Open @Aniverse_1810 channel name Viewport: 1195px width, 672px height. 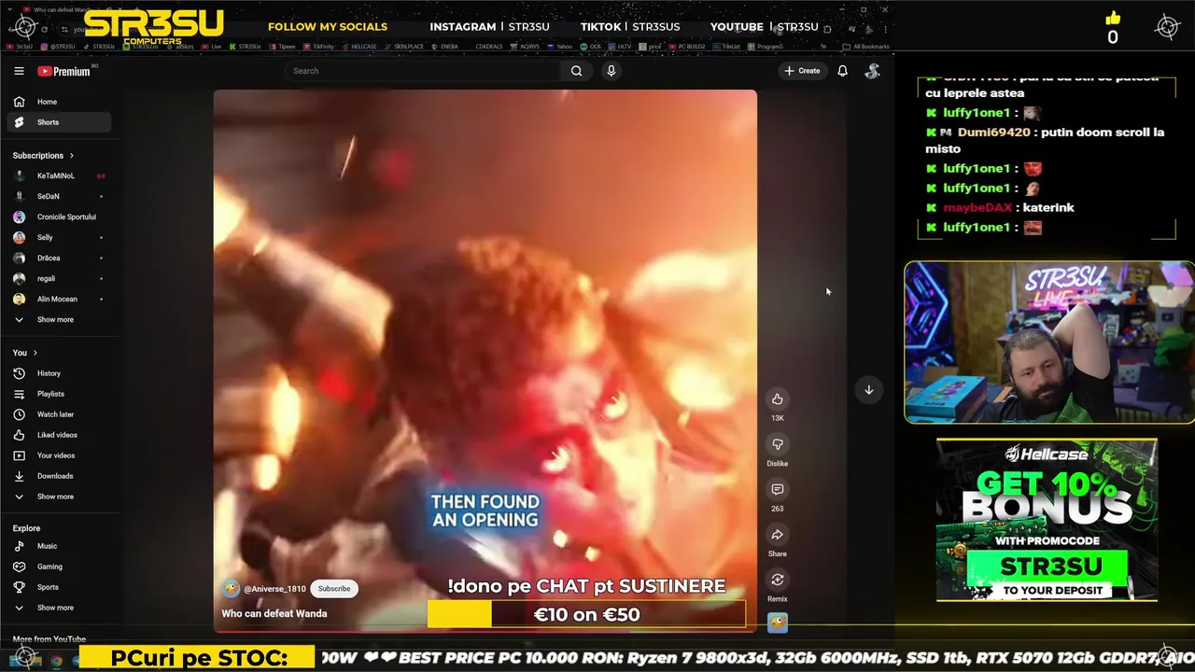[274, 589]
